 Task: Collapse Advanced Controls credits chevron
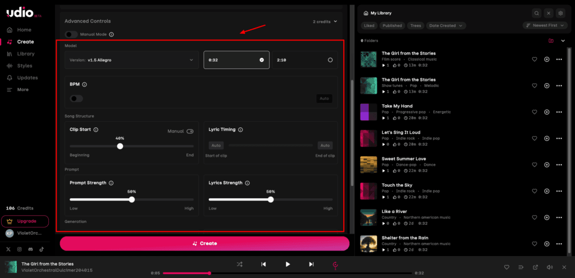pyautogui.click(x=335, y=22)
